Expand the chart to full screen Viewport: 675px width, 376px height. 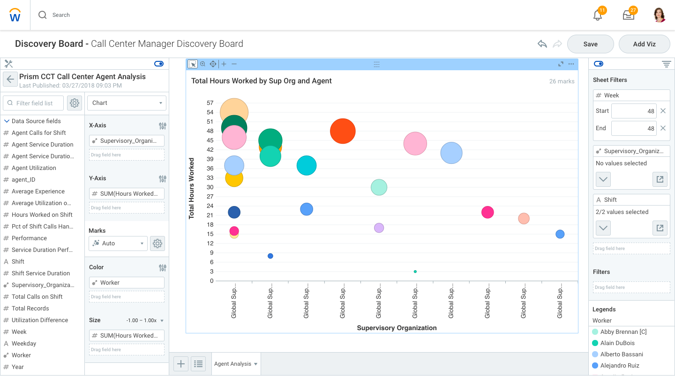[561, 64]
